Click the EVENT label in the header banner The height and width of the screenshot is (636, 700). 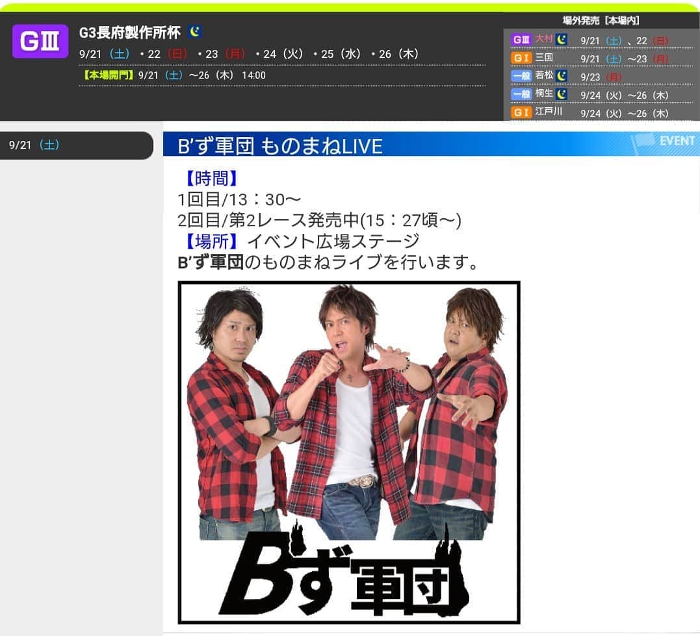(x=677, y=141)
